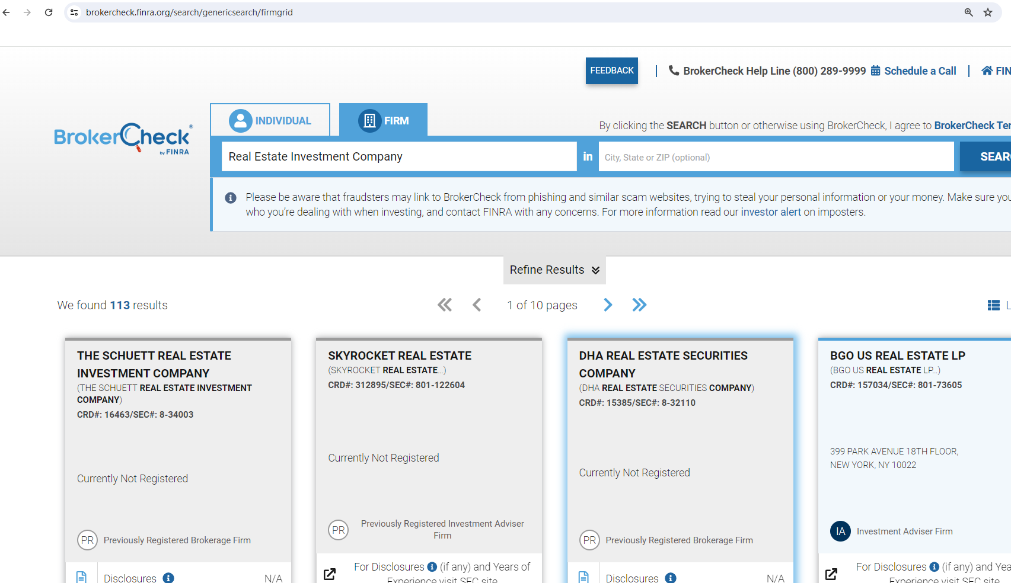Open external SEC link icon on Skyrocket card
Screen dimensions: 1011x583
(330, 574)
